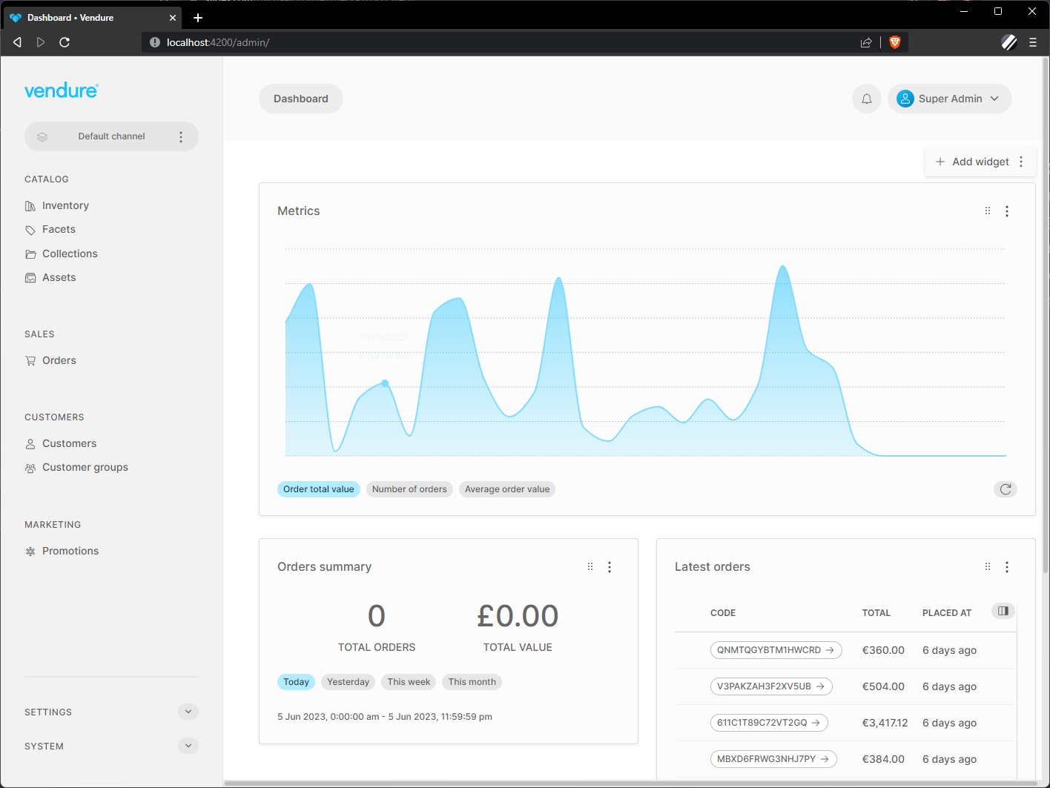Open order MBXD6FRWG3NHJ7PY
This screenshot has width=1050, height=788.
(773, 759)
